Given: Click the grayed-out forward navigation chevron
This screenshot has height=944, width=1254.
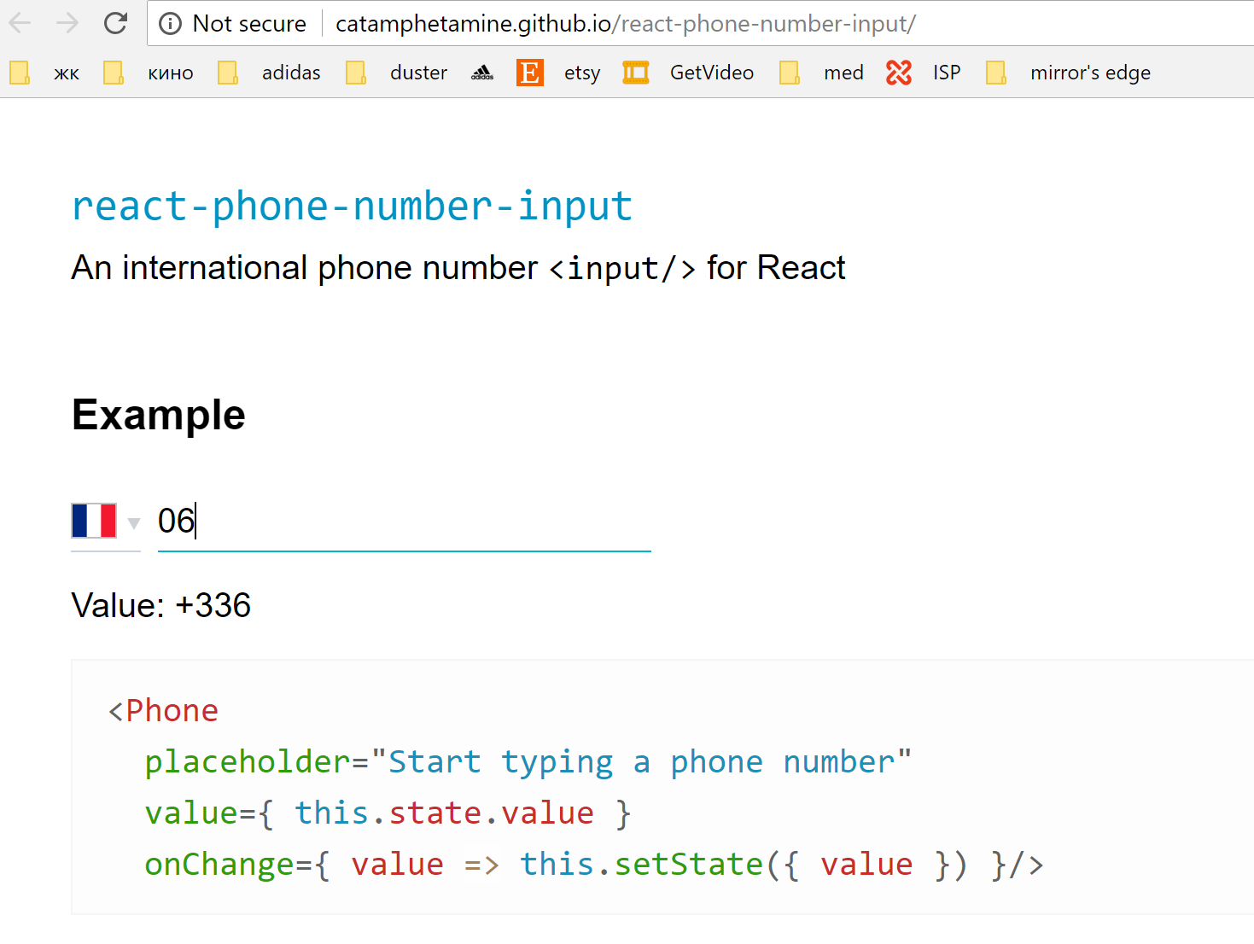Looking at the screenshot, I should (67, 23).
